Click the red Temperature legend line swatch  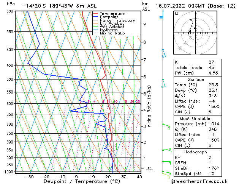pos(96,14)
